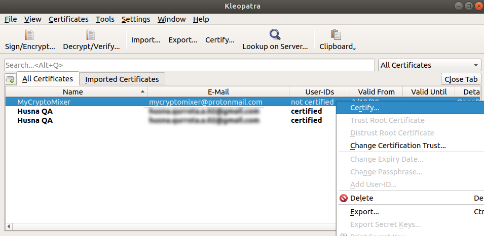Open the View menu
Image resolution: width=484 pixels, height=236 pixels.
tap(33, 19)
